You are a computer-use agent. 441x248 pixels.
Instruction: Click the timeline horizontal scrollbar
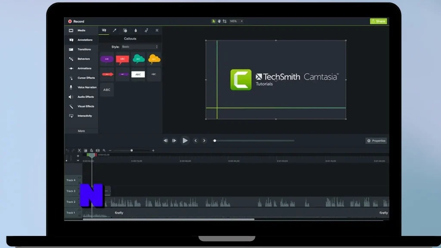tap(168, 219)
